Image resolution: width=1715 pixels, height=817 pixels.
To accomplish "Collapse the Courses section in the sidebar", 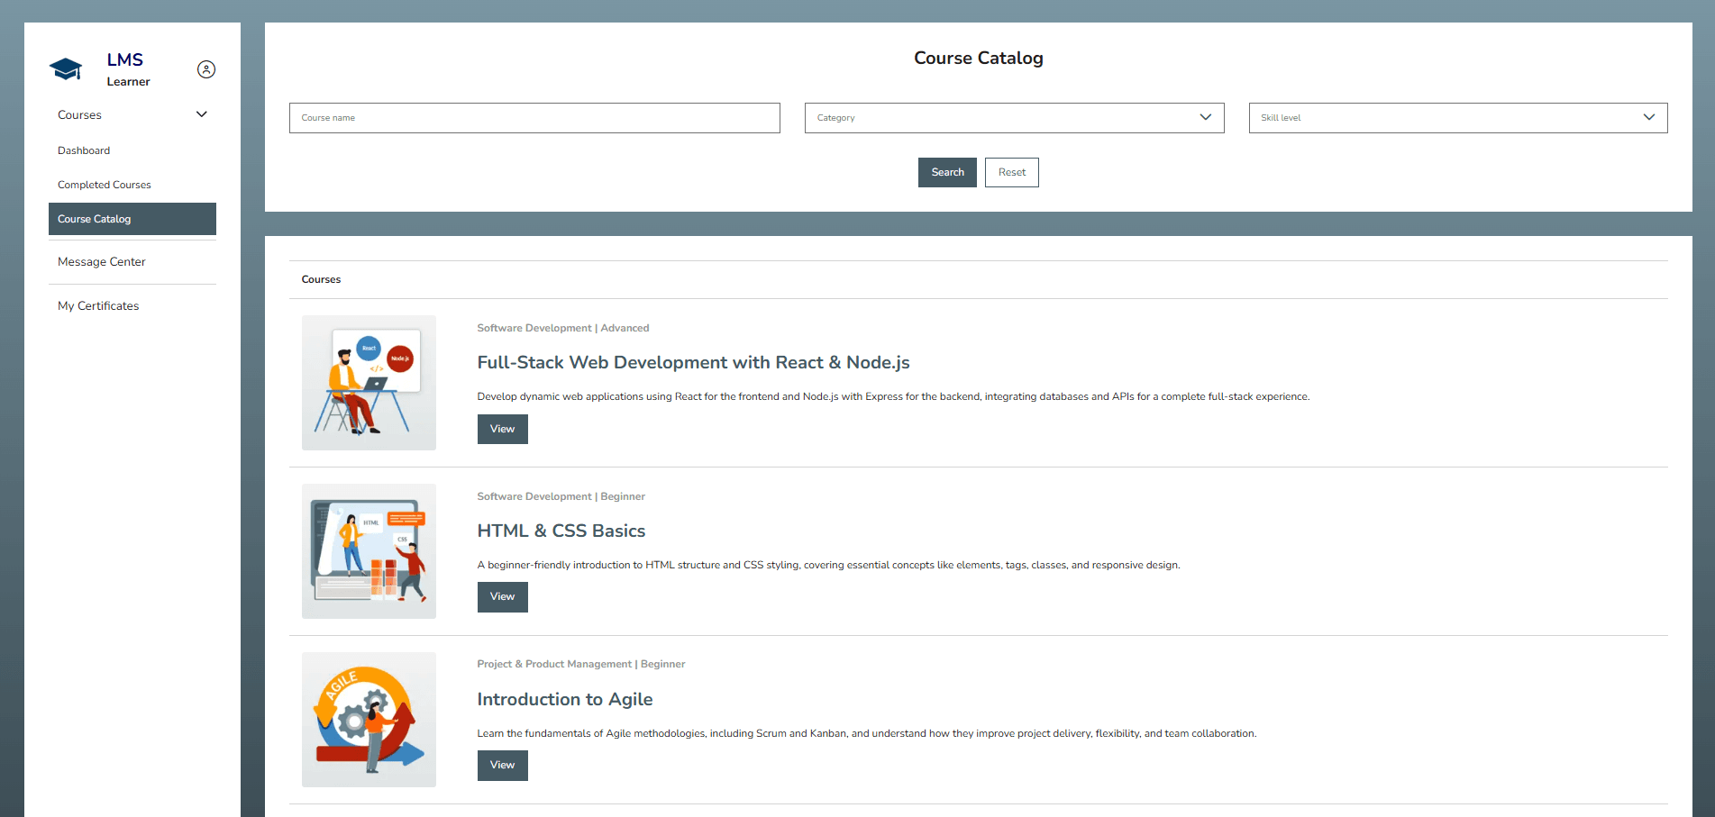I will 201,114.
